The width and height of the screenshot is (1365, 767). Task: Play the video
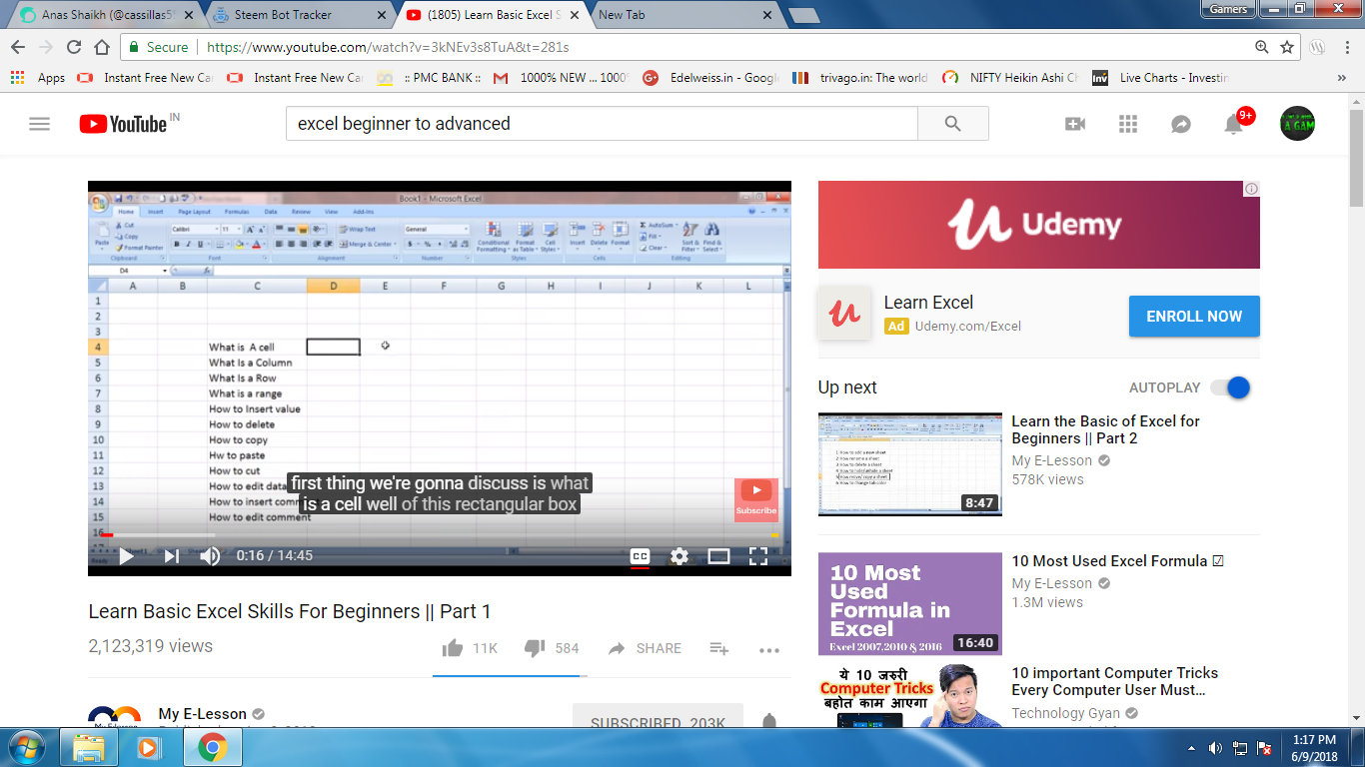pyautogui.click(x=127, y=556)
